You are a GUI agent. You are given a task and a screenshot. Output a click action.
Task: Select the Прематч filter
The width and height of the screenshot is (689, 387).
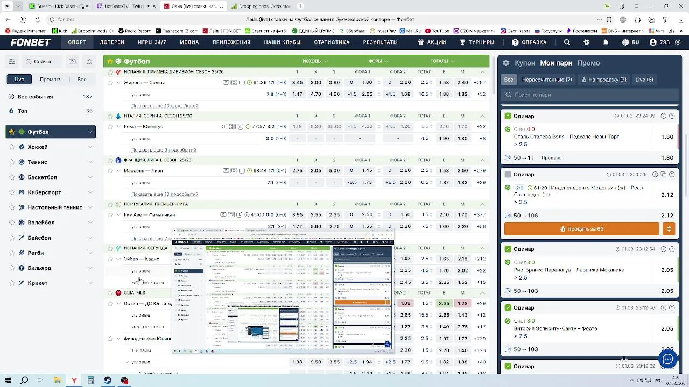pos(51,80)
